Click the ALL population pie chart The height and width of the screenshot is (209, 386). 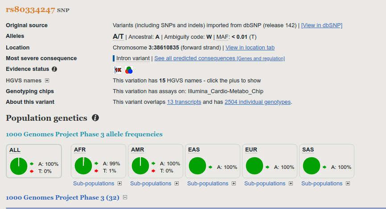[x=19, y=166]
